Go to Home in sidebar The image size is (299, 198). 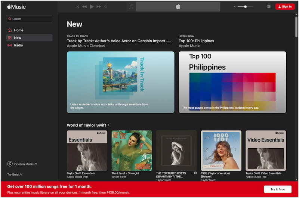tap(29, 30)
